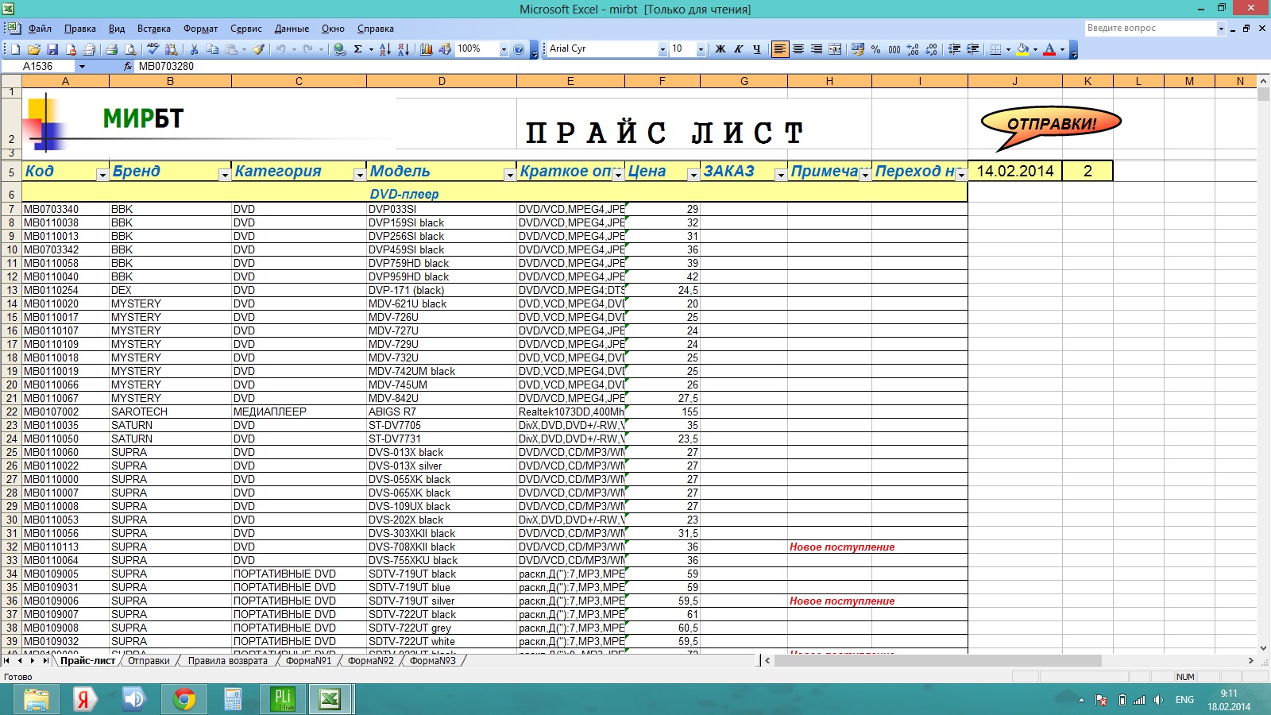Insert hyperlink using globe icon

[x=339, y=49]
